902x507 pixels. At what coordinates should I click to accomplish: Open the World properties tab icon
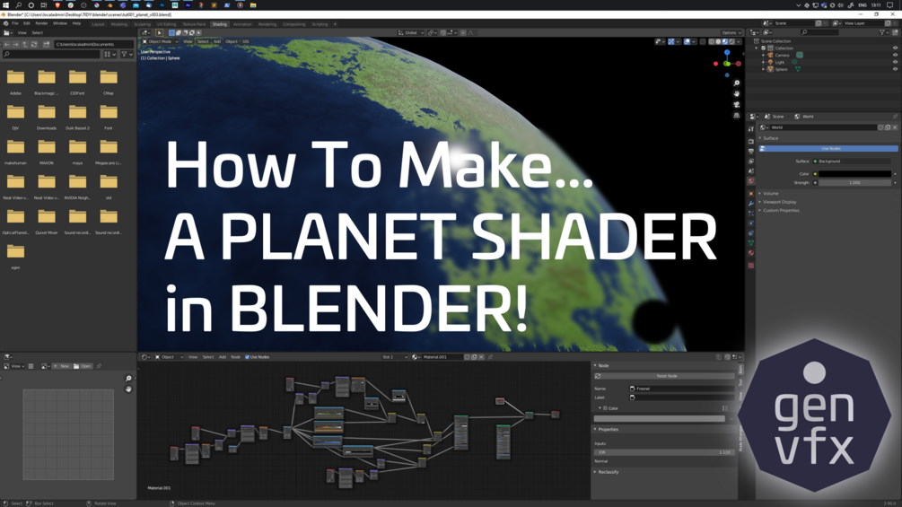[x=750, y=181]
